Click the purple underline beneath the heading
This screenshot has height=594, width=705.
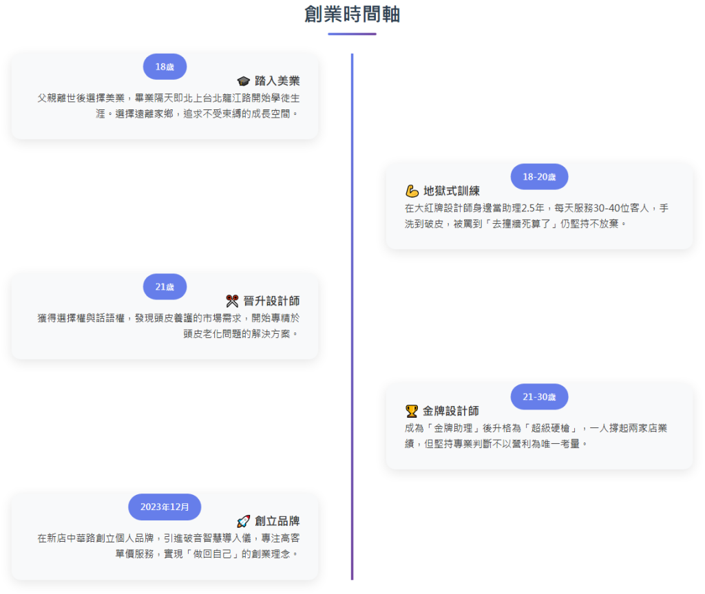(x=352, y=34)
